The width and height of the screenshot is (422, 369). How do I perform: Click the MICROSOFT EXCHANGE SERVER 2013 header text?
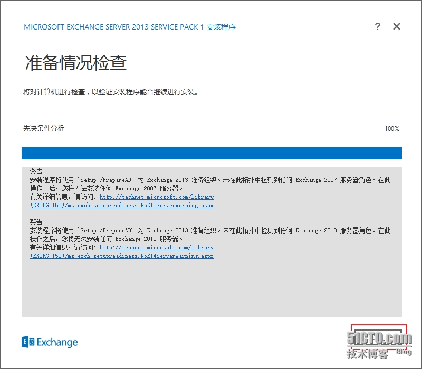[x=130, y=26]
